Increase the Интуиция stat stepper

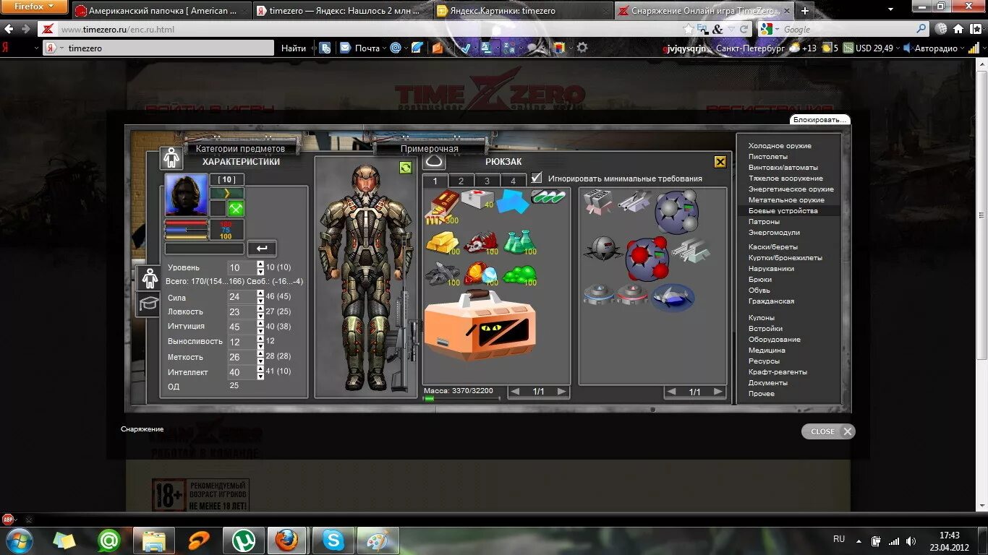click(x=260, y=322)
